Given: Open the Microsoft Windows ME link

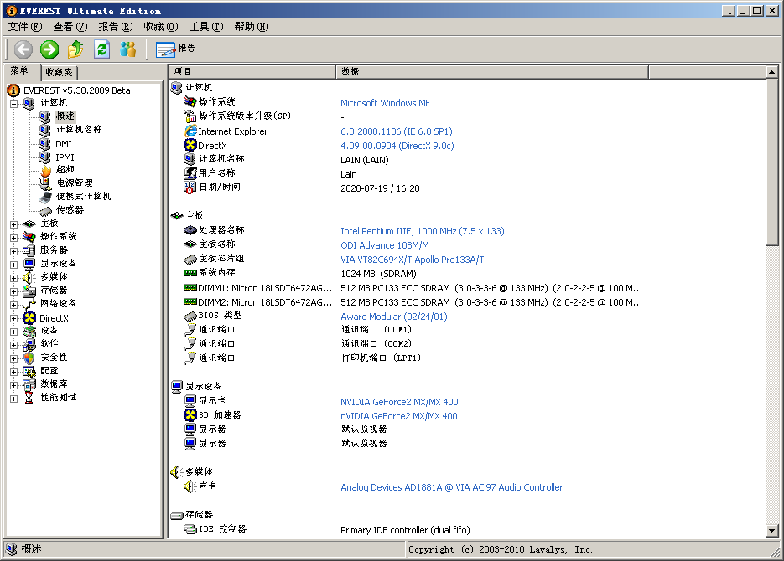Looking at the screenshot, I should (386, 103).
